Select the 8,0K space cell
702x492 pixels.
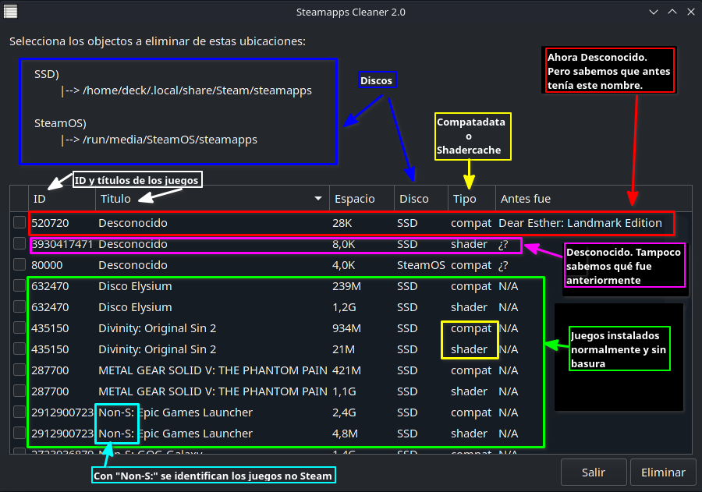[344, 244]
